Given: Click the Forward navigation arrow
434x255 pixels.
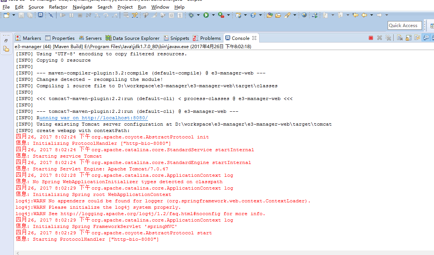Looking at the screenshot, I should pos(379,15).
